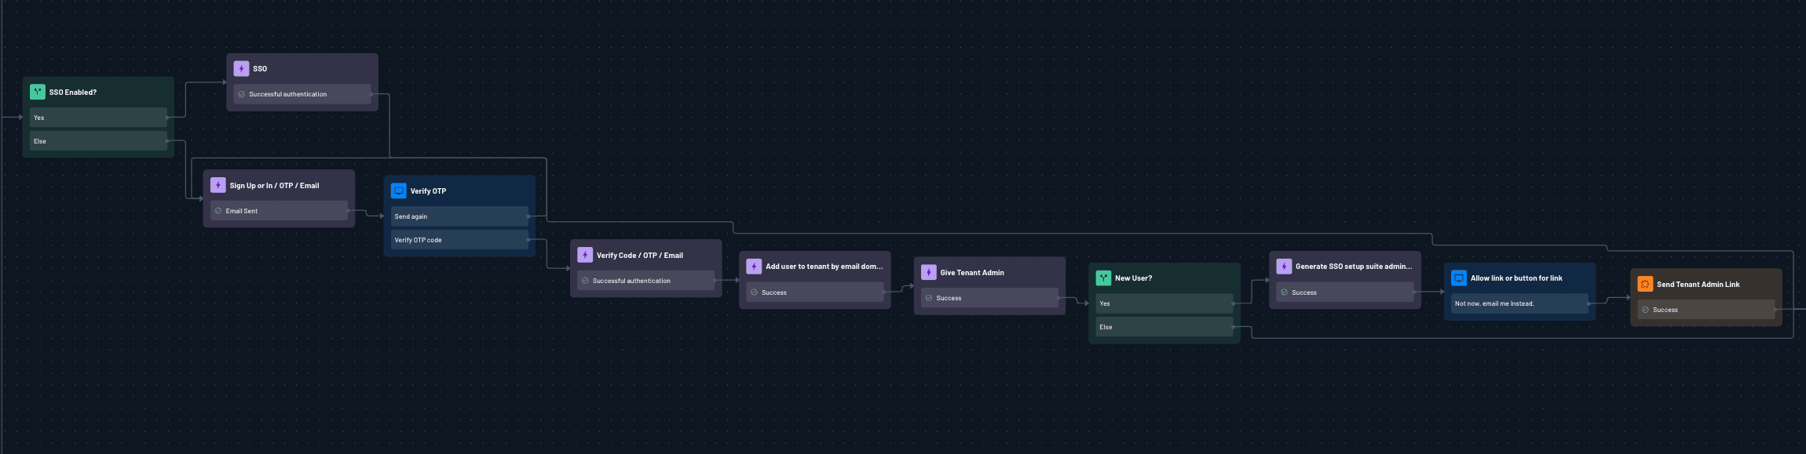Screen dimensions: 1806x454
Task: Click output connector on SSO Enabled? Yes row
Action: pos(167,118)
